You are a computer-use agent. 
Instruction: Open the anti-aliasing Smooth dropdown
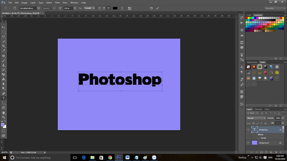90,8
